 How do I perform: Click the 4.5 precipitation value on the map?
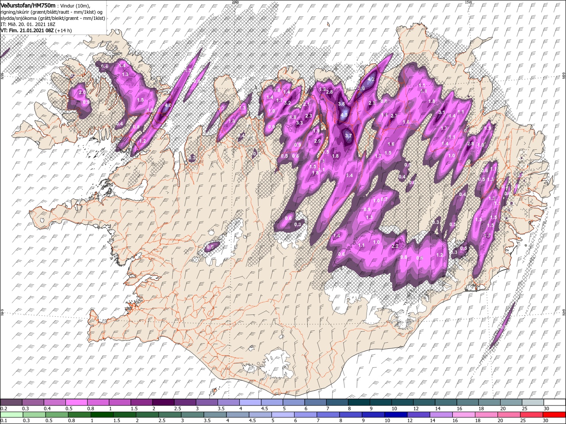click(x=344, y=114)
